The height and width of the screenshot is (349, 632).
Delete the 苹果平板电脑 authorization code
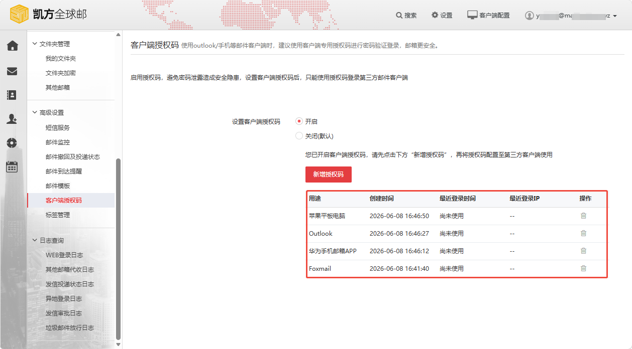click(583, 216)
